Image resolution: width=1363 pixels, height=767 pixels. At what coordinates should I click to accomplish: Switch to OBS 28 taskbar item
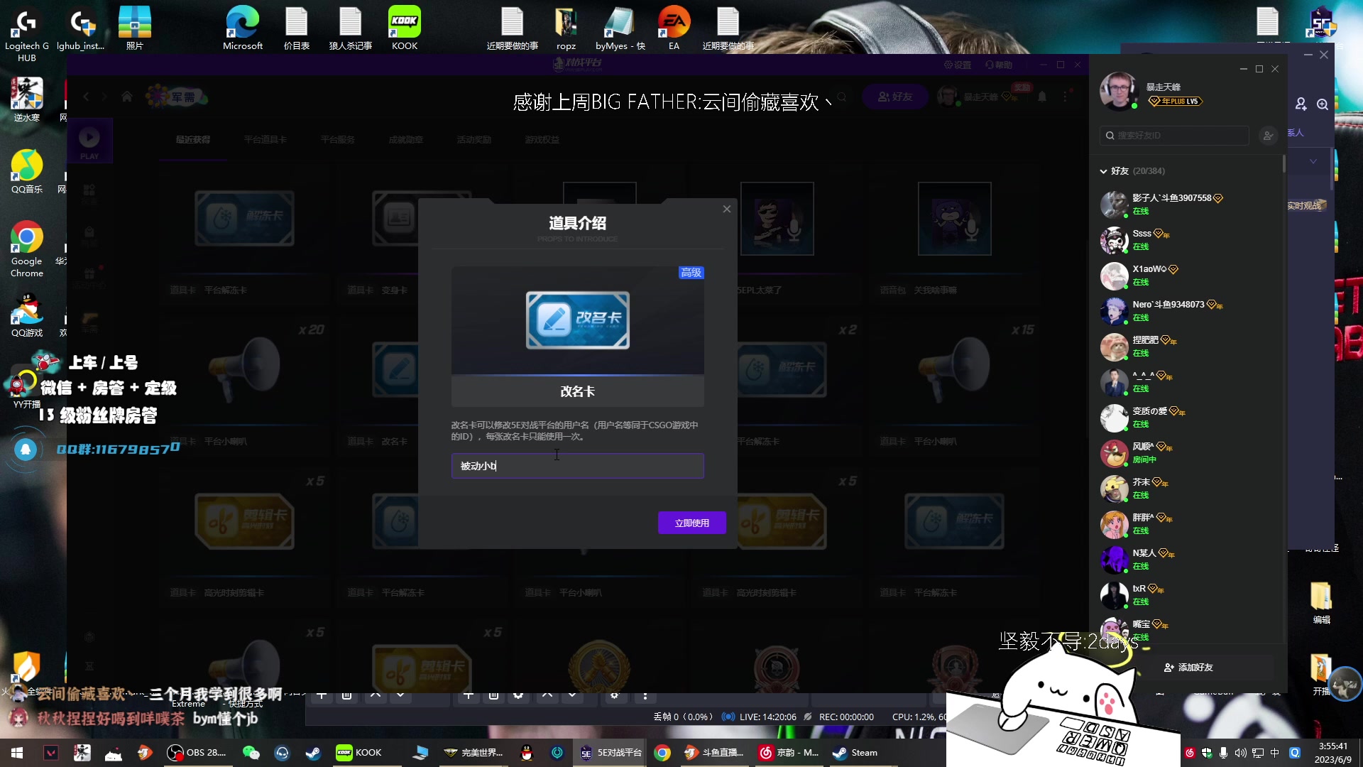tap(197, 753)
